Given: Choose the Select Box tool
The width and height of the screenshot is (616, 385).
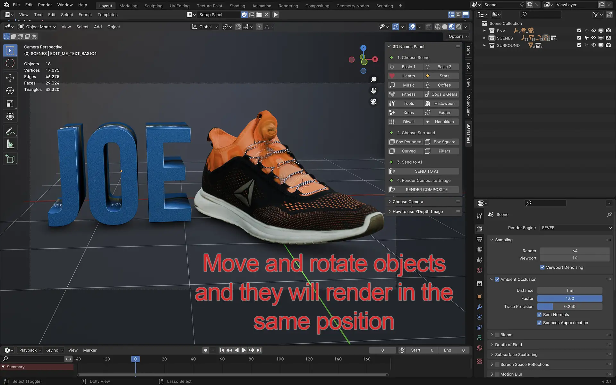Looking at the screenshot, I should point(10,50).
